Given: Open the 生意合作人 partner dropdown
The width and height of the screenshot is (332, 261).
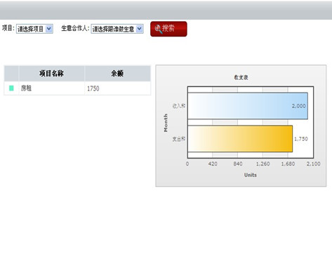Looking at the screenshot, I should point(117,29).
